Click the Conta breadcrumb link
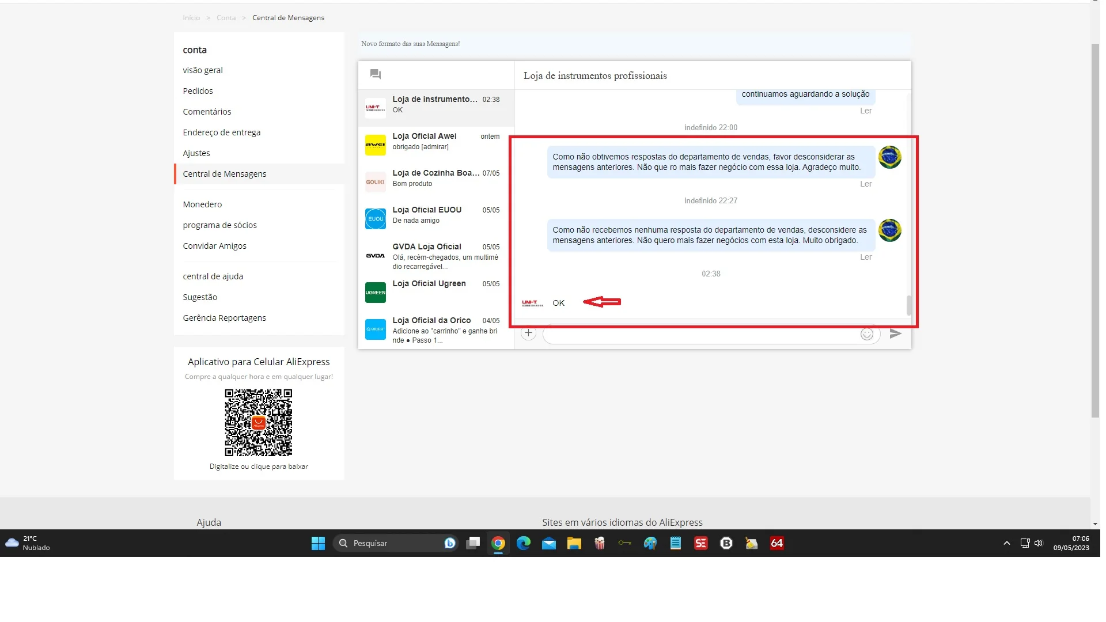The width and height of the screenshot is (1106, 622). 226,18
